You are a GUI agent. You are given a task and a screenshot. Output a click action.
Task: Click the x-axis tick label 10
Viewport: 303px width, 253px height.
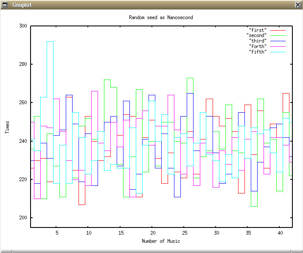[89, 233]
